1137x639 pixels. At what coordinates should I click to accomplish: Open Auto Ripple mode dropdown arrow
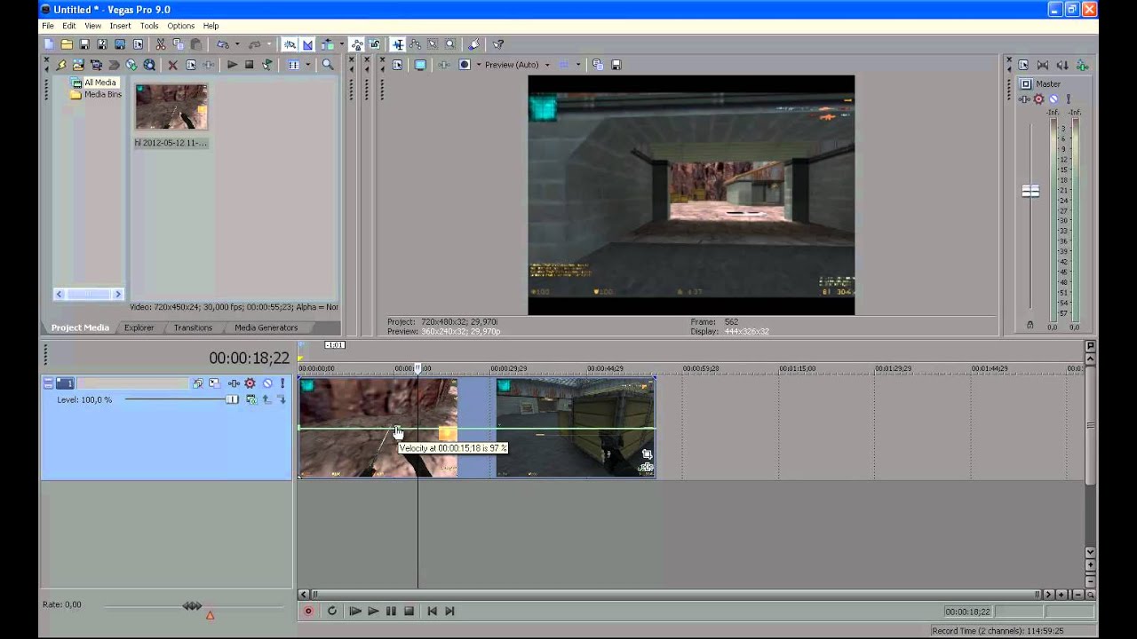click(x=341, y=44)
